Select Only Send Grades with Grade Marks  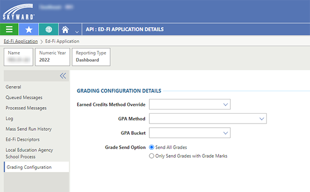click(151, 156)
